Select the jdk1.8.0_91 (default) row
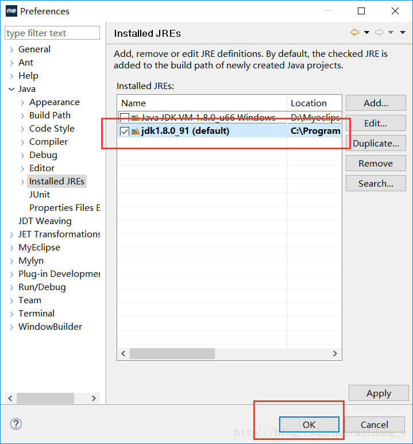Viewport: 413px width, 444px height. [229, 131]
